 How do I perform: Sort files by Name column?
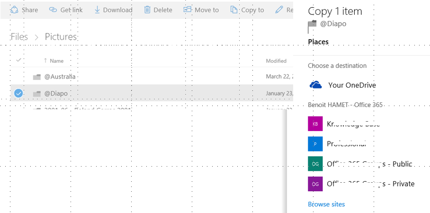[56, 61]
